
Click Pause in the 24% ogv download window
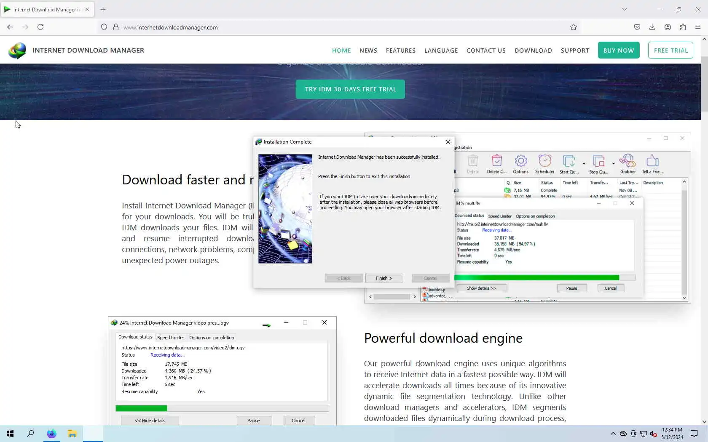point(254,421)
